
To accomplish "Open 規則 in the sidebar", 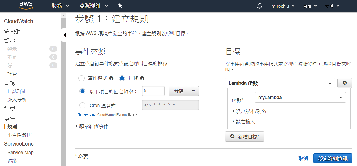I will [x=12, y=126].
